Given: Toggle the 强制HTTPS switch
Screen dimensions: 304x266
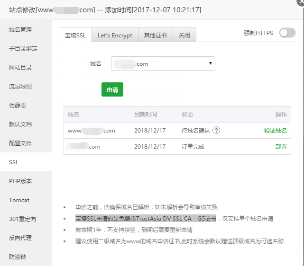Looking at the screenshot, I should 287,33.
